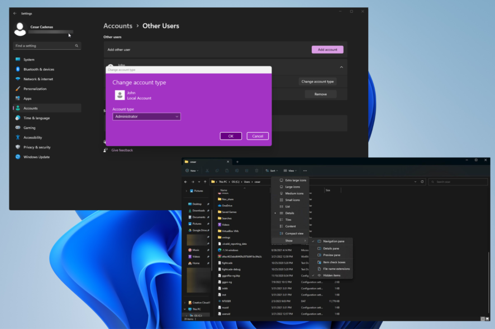Click Search cesar field in File Explorer

[x=458, y=182]
